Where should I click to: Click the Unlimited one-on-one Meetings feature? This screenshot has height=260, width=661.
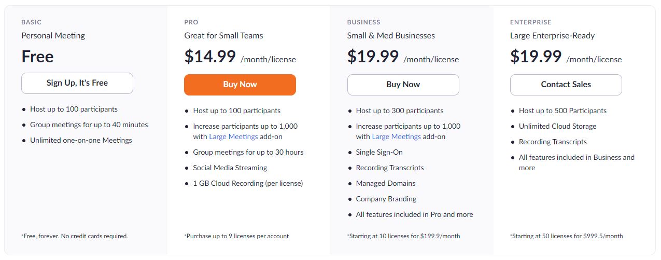pos(81,140)
